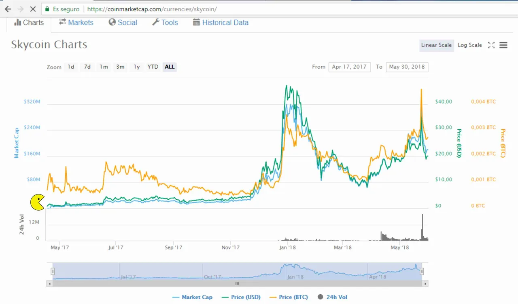Click the Skycoin Charts heading
The width and height of the screenshot is (518, 304).
tap(49, 44)
